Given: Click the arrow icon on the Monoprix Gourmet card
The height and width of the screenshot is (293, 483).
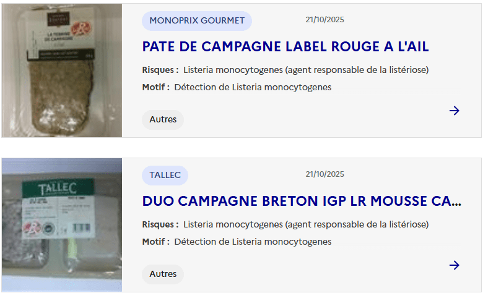Looking at the screenshot, I should [455, 111].
